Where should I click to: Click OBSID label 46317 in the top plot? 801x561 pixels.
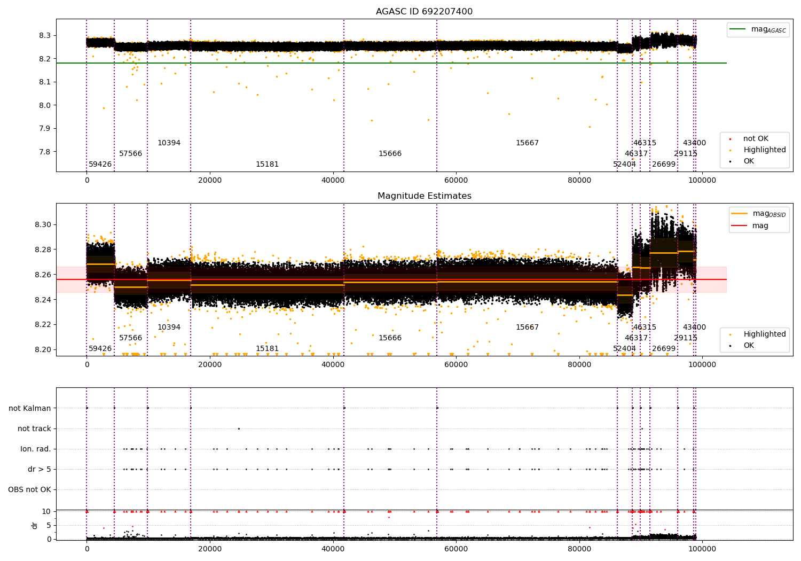point(637,154)
